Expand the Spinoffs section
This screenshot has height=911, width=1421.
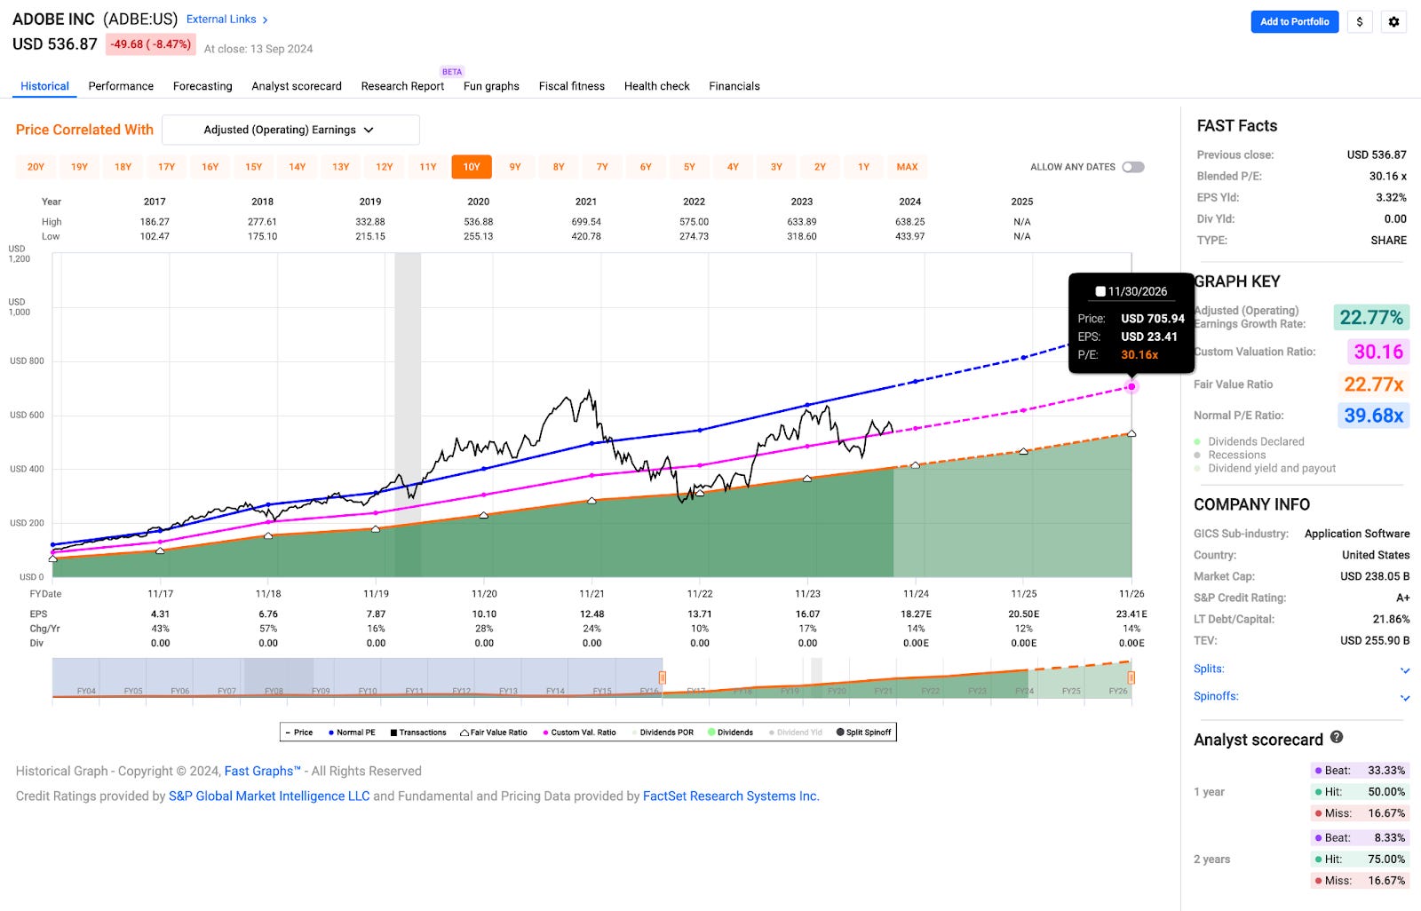(1405, 698)
